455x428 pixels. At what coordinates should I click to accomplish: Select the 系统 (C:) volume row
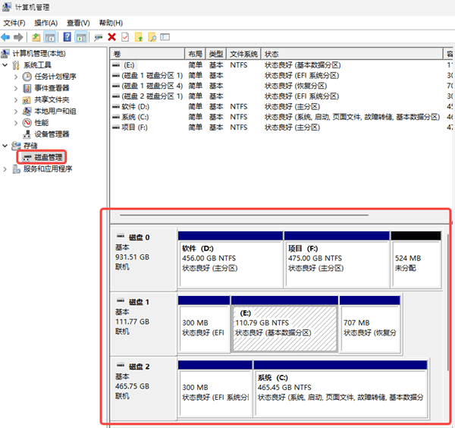(282, 117)
